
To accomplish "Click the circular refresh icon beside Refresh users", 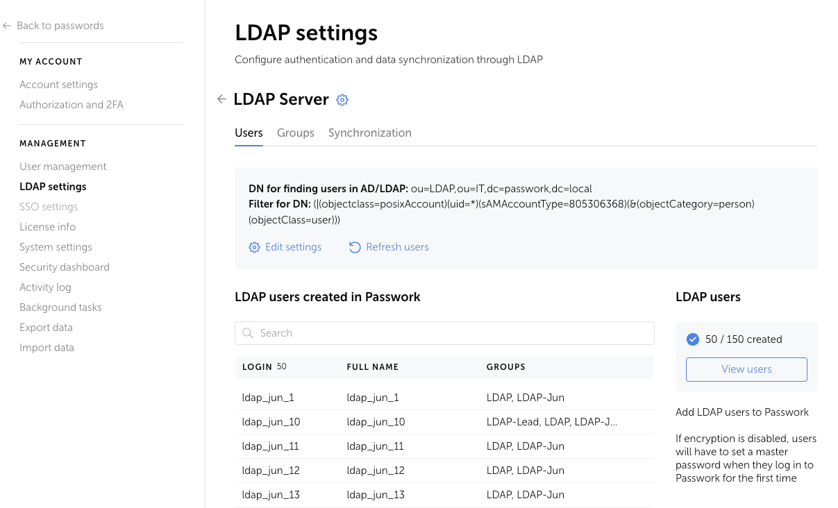I will (354, 247).
